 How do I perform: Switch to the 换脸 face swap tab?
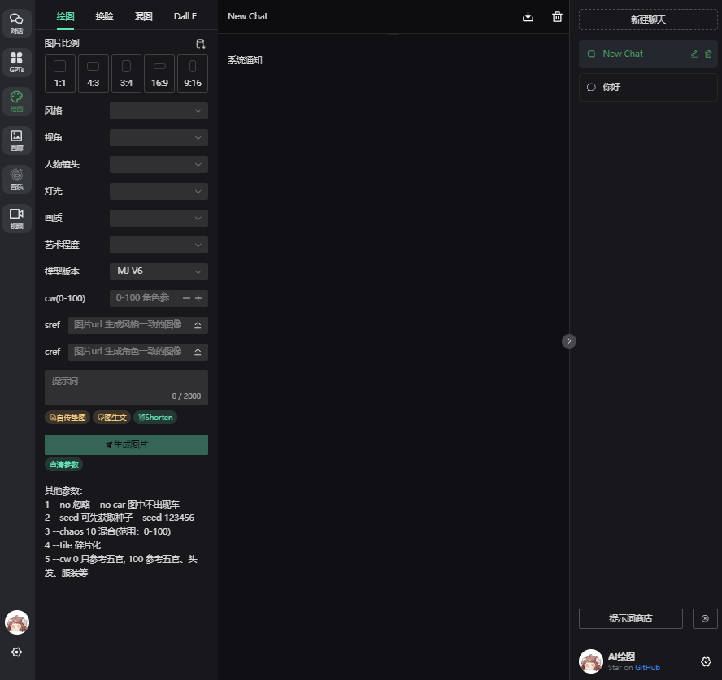point(104,15)
